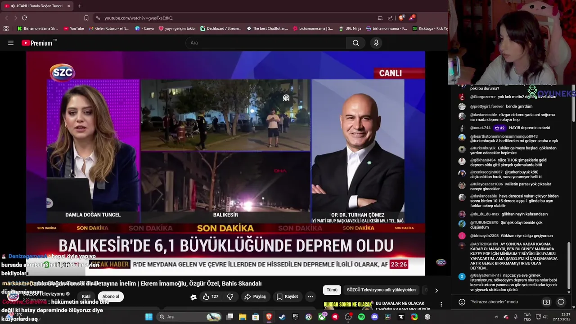Open the YouTube guide hamburger menu
The height and width of the screenshot is (324, 576).
[11, 43]
